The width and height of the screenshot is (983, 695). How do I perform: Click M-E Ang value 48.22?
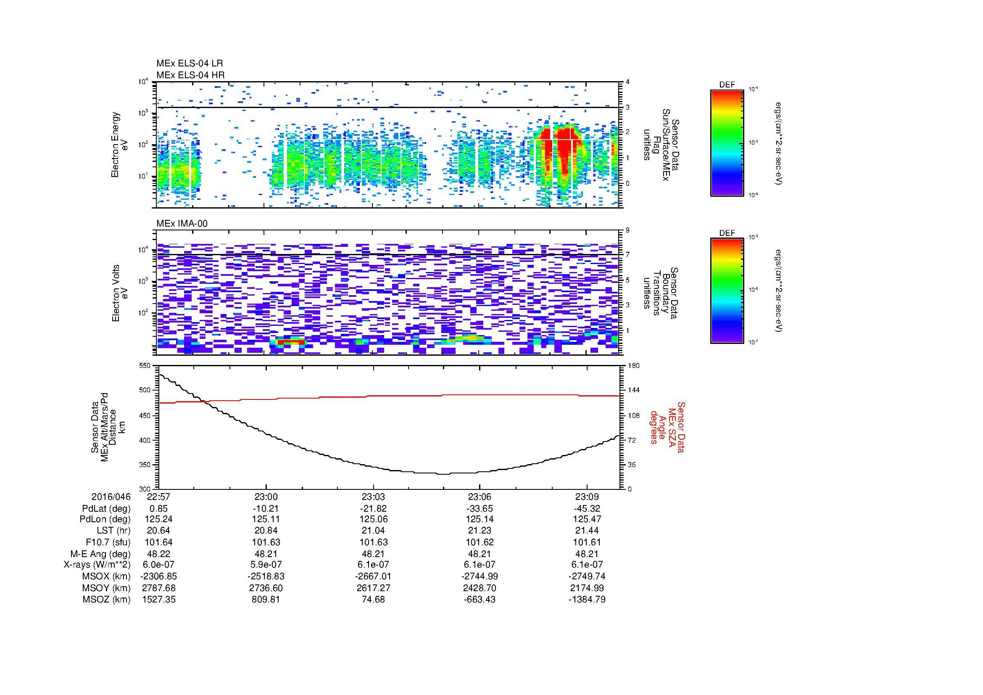(x=158, y=554)
